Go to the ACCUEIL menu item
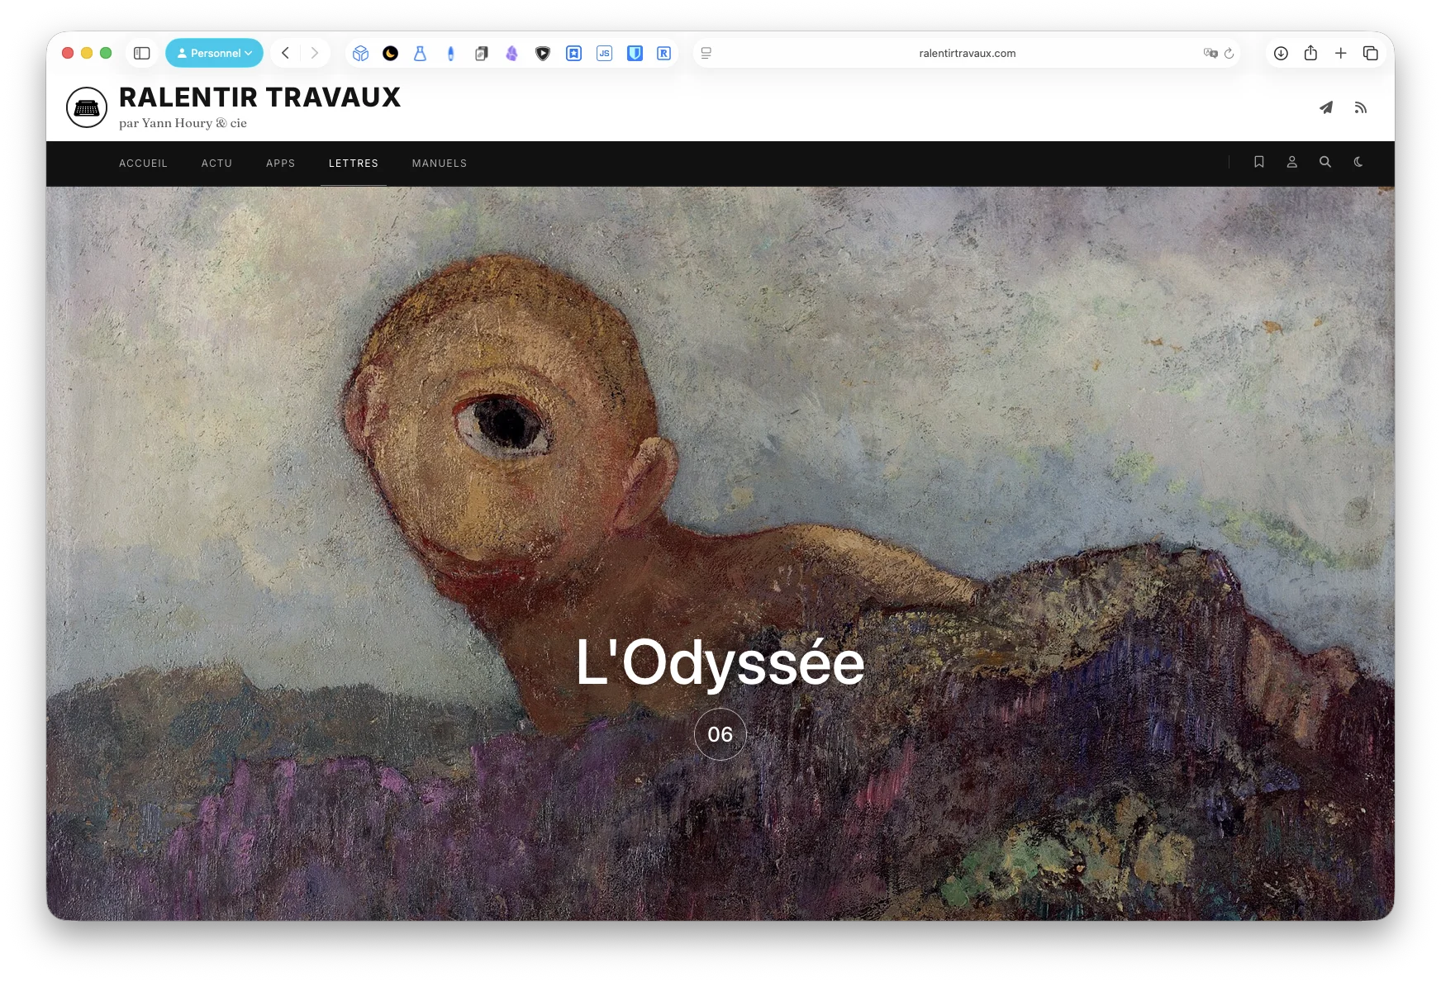 [x=143, y=164]
